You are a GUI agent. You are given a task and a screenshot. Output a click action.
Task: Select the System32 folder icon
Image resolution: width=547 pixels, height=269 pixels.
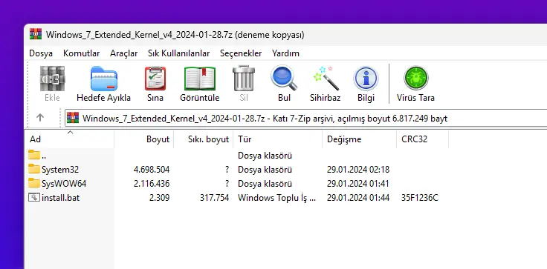click(x=34, y=169)
